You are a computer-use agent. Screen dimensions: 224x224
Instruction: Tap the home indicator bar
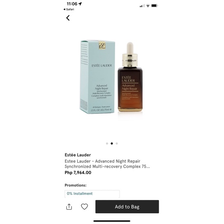coord(112,221)
